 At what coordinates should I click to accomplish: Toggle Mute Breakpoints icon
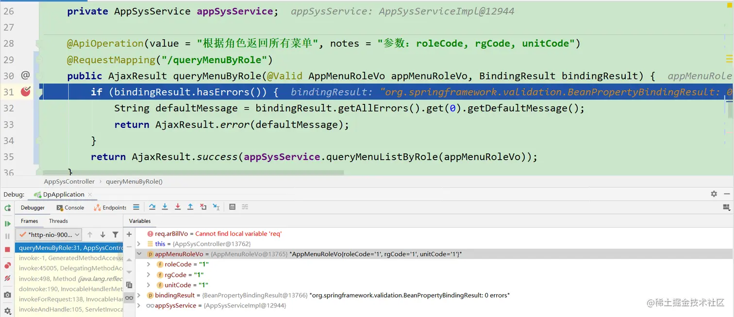click(7, 278)
